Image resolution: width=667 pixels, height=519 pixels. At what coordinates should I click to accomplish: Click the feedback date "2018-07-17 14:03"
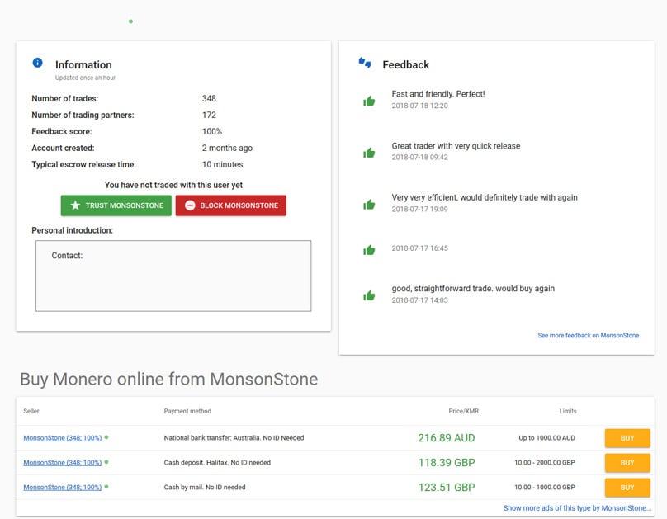[x=420, y=300]
